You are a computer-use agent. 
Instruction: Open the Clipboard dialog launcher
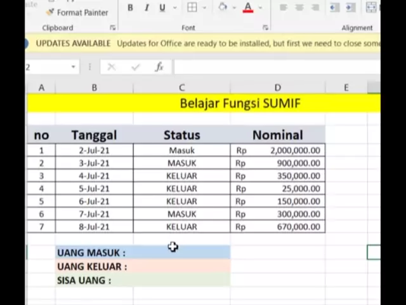pyautogui.click(x=113, y=28)
